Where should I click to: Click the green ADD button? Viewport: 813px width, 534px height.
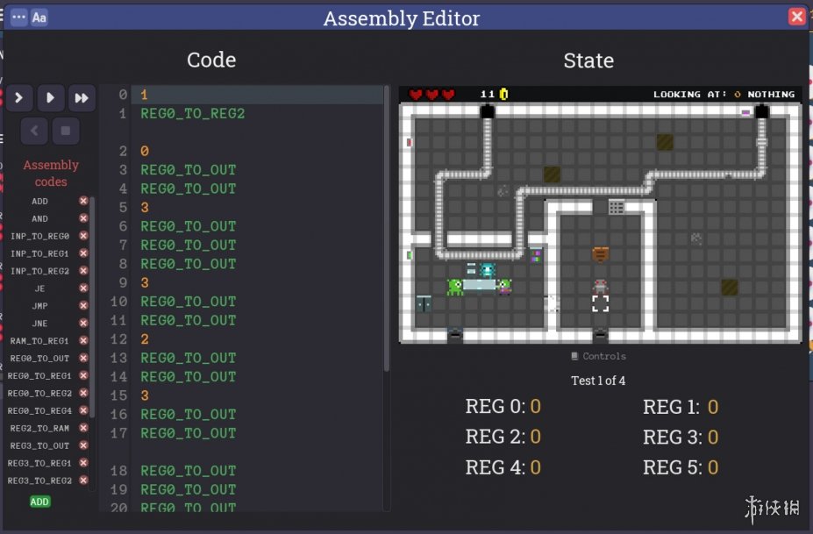click(x=39, y=502)
